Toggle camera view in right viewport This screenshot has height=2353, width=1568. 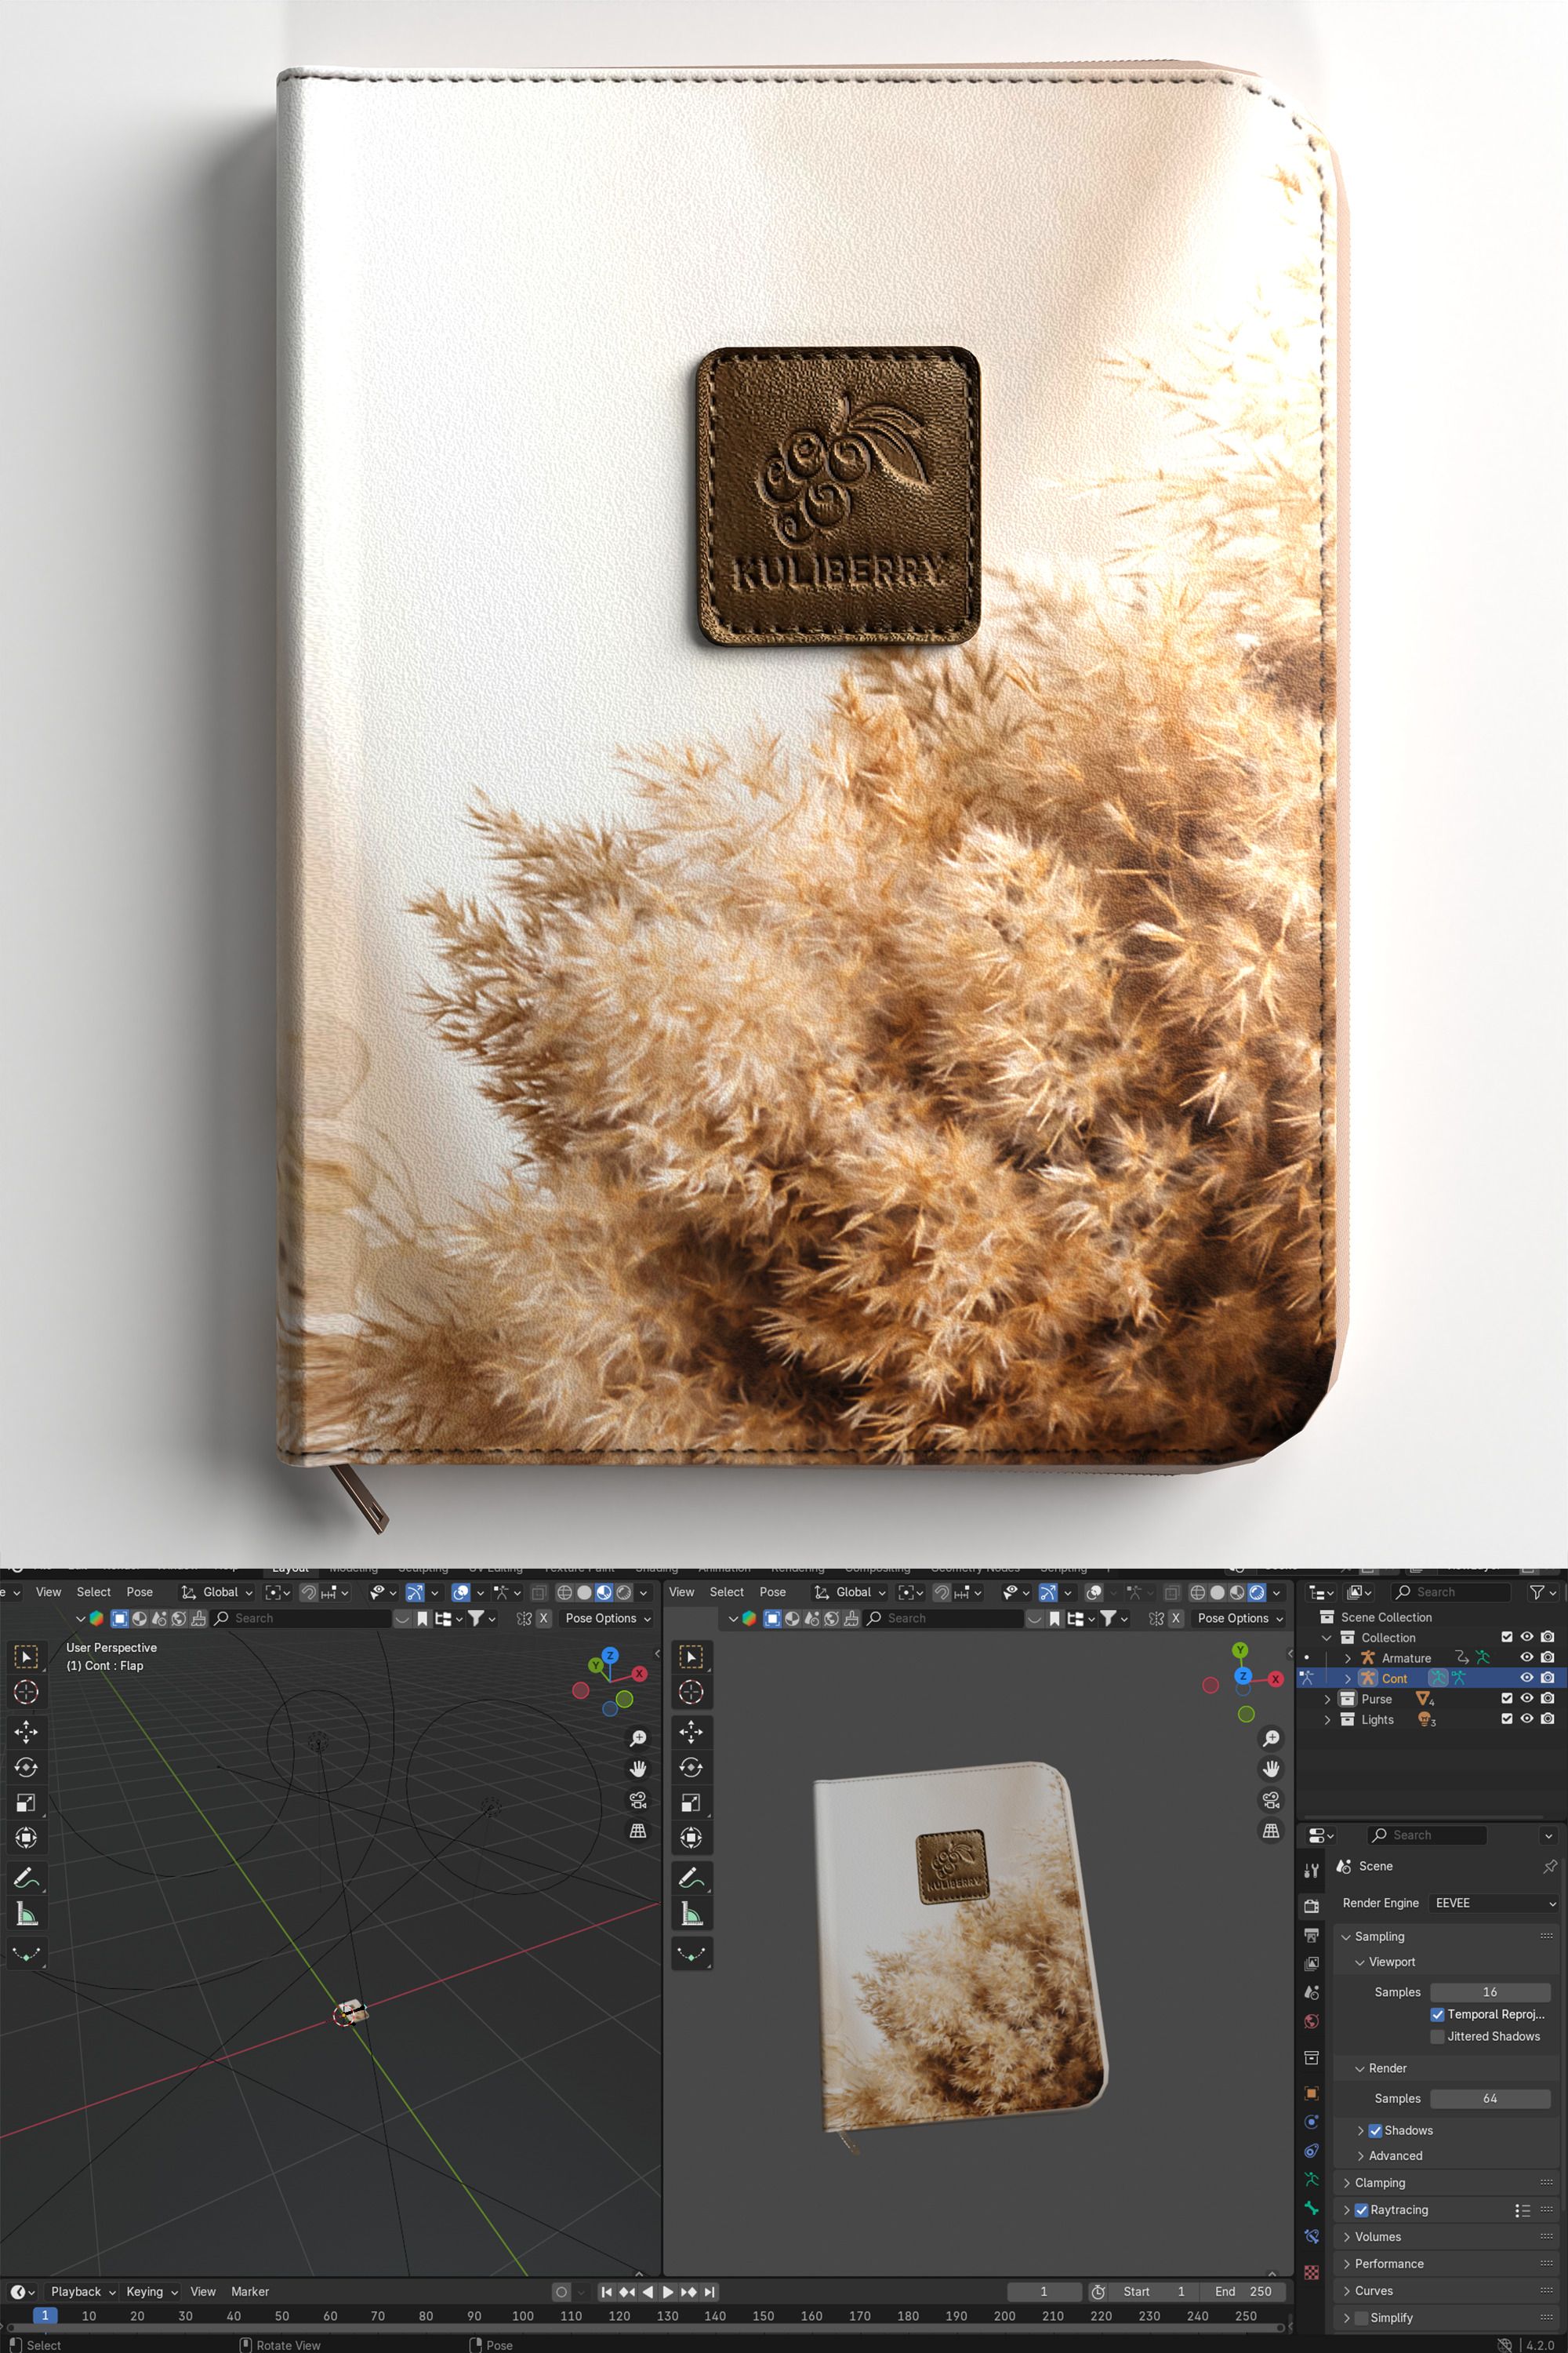click(x=1270, y=1800)
